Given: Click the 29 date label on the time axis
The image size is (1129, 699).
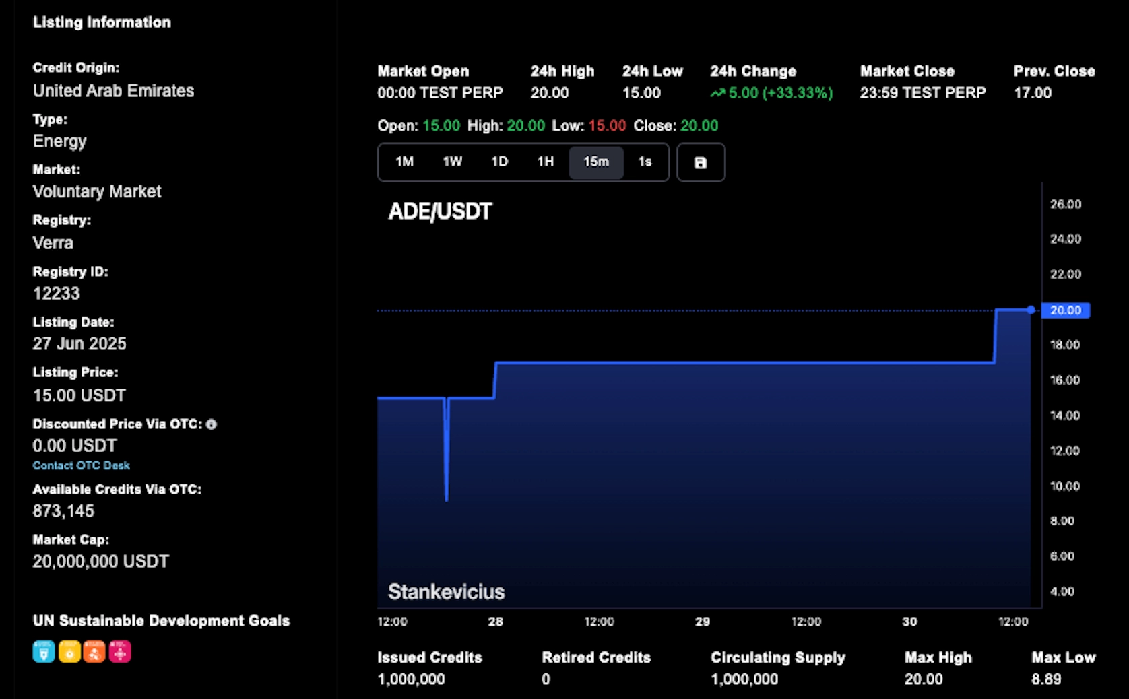Looking at the screenshot, I should pyautogui.click(x=703, y=622).
